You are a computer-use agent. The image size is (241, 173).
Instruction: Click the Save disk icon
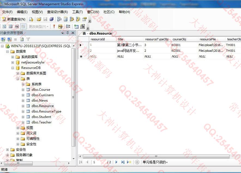point(45,19)
